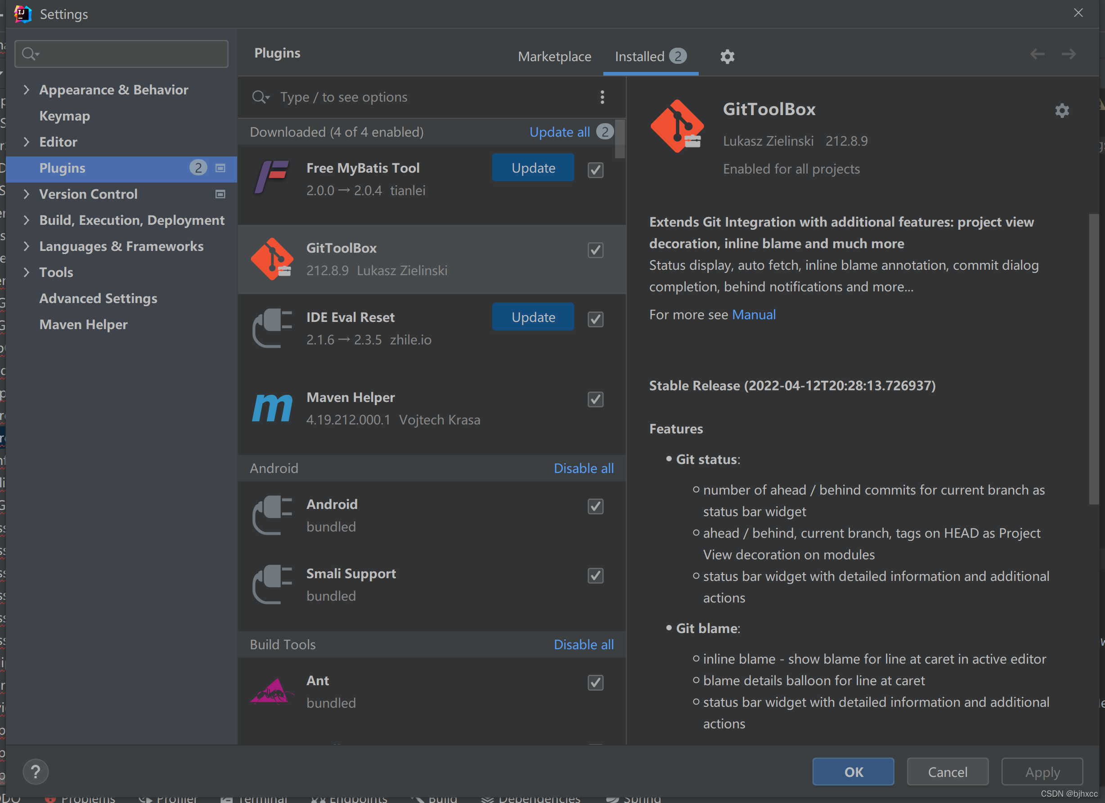The height and width of the screenshot is (803, 1105).
Task: Expand Languages & Frameworks node
Action: point(26,246)
